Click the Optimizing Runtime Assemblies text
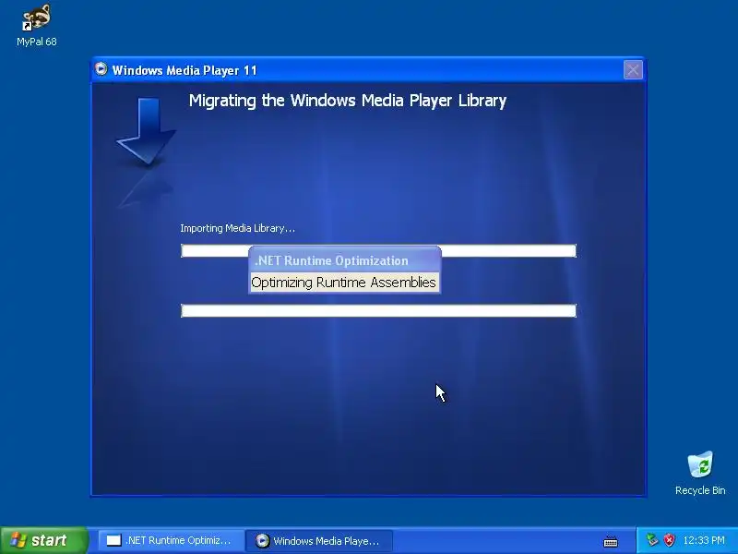Screen dimensions: 738x554 [x=343, y=283]
